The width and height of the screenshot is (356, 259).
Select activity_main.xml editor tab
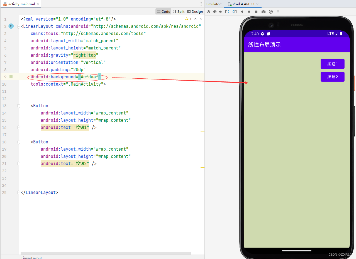21,4
